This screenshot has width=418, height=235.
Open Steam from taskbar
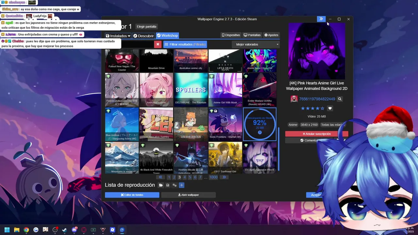click(65, 230)
